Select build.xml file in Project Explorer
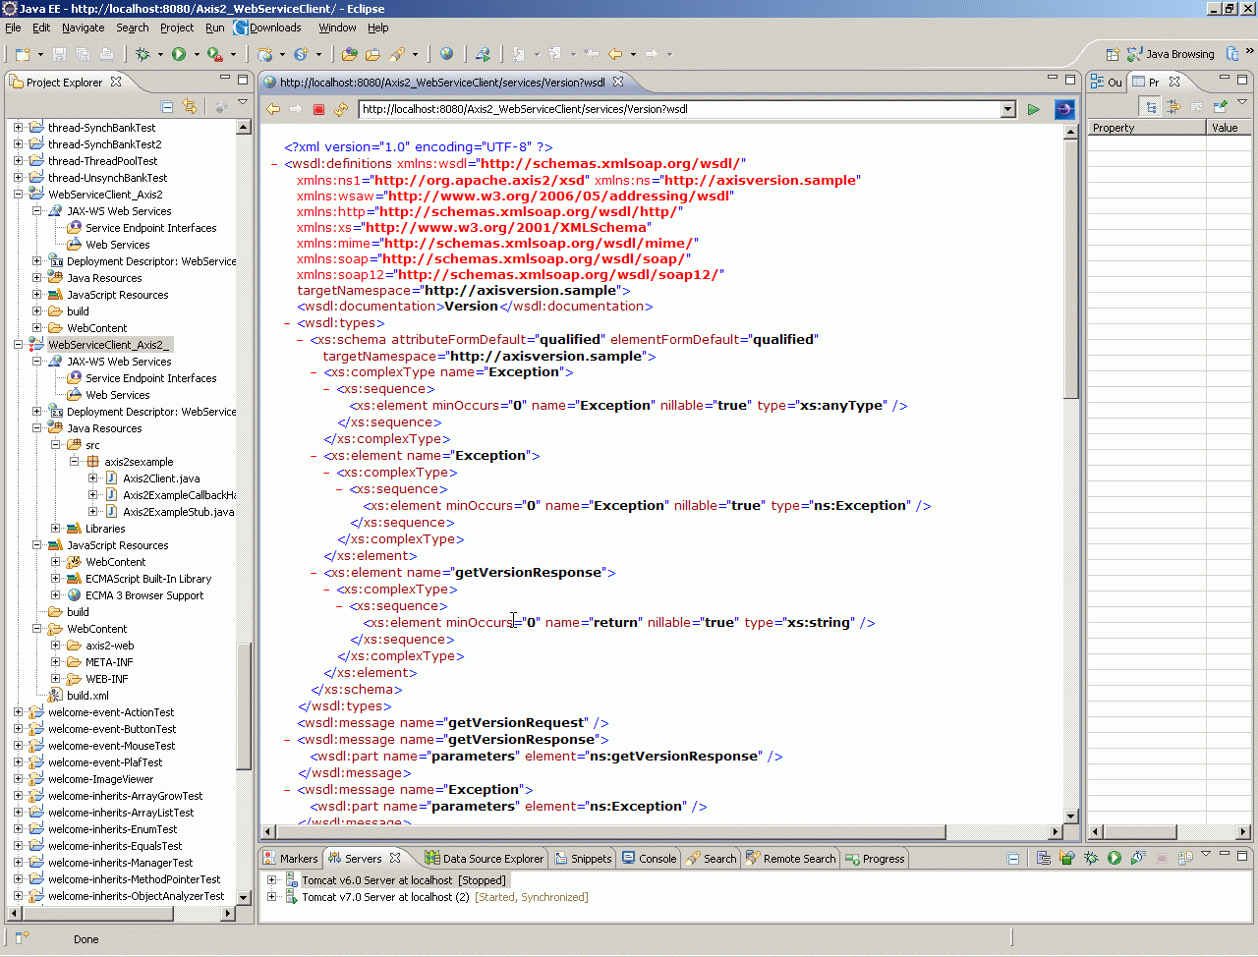The width and height of the screenshot is (1258, 957). (x=87, y=696)
